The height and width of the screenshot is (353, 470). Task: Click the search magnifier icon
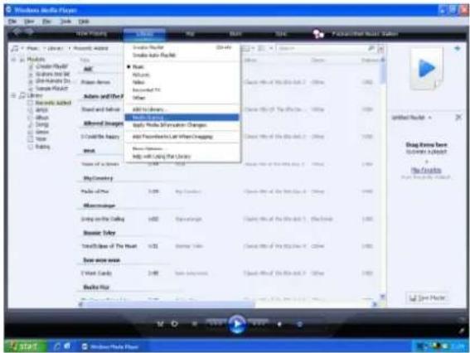click(x=371, y=48)
